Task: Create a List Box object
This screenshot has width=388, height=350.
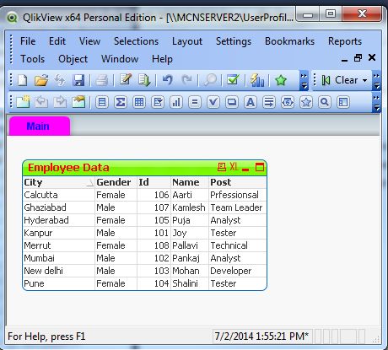Action: pyautogui.click(x=102, y=102)
